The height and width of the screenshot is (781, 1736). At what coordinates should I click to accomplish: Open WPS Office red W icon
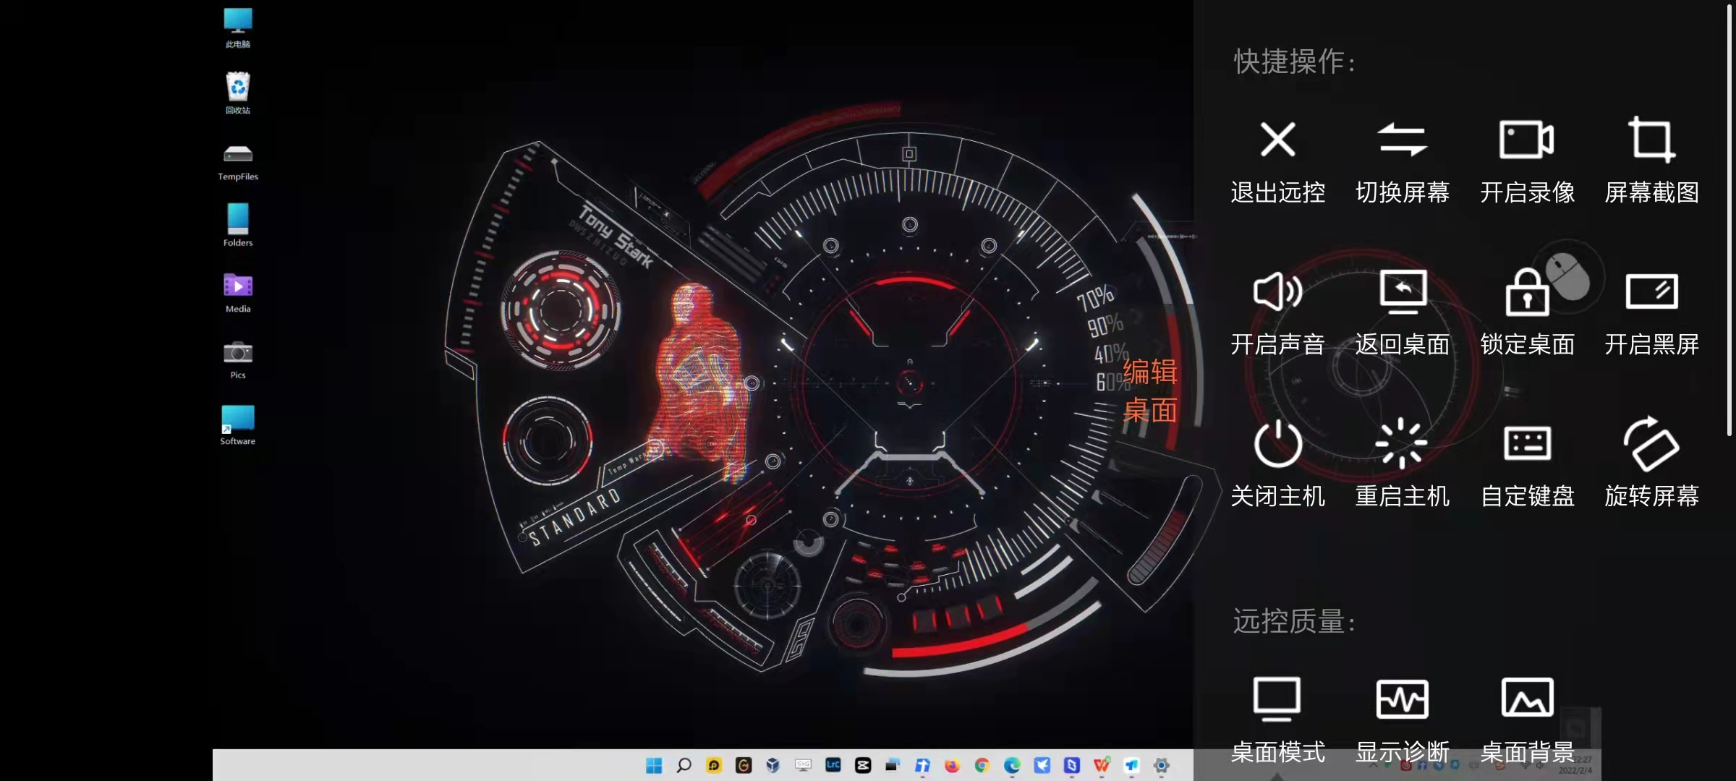[1102, 765]
